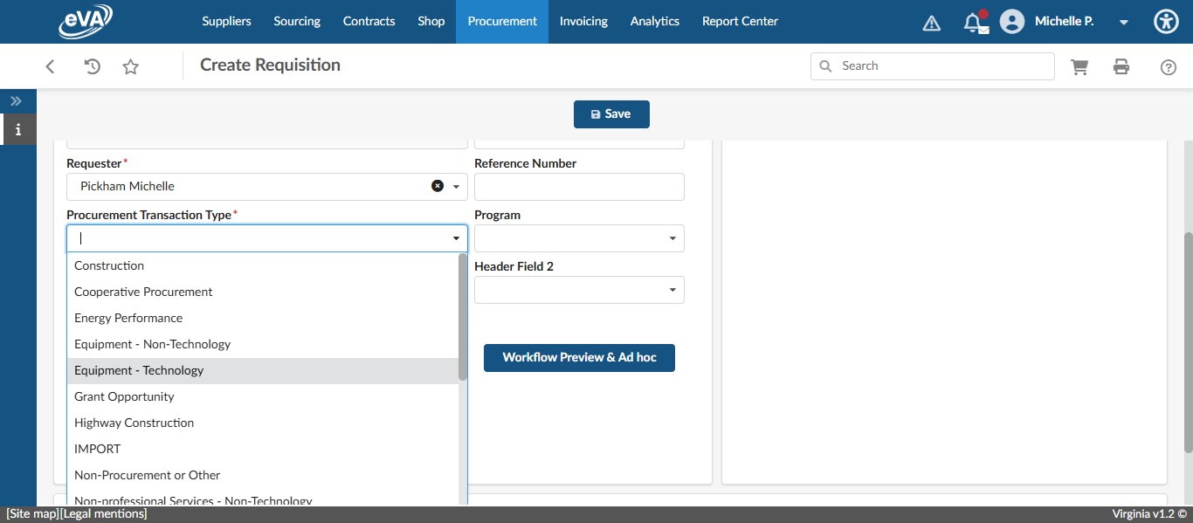Viewport: 1193px width, 523px height.
Task: Click Workflow Preview & Ad hoc
Action: coord(579,357)
